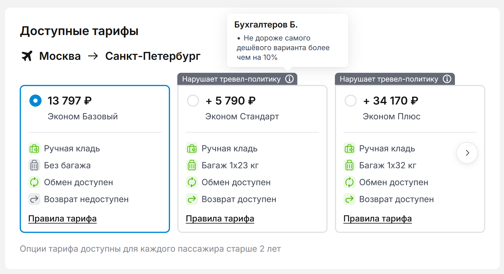Image resolution: width=504 pixels, height=274 pixels.
Task: Click 'Нарушает тревел-политику' badge above Эконом Стандарт
Action: coord(232,79)
